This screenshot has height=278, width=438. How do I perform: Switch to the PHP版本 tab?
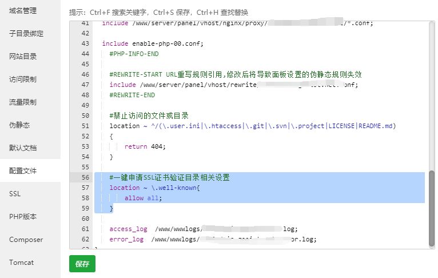click(23, 217)
